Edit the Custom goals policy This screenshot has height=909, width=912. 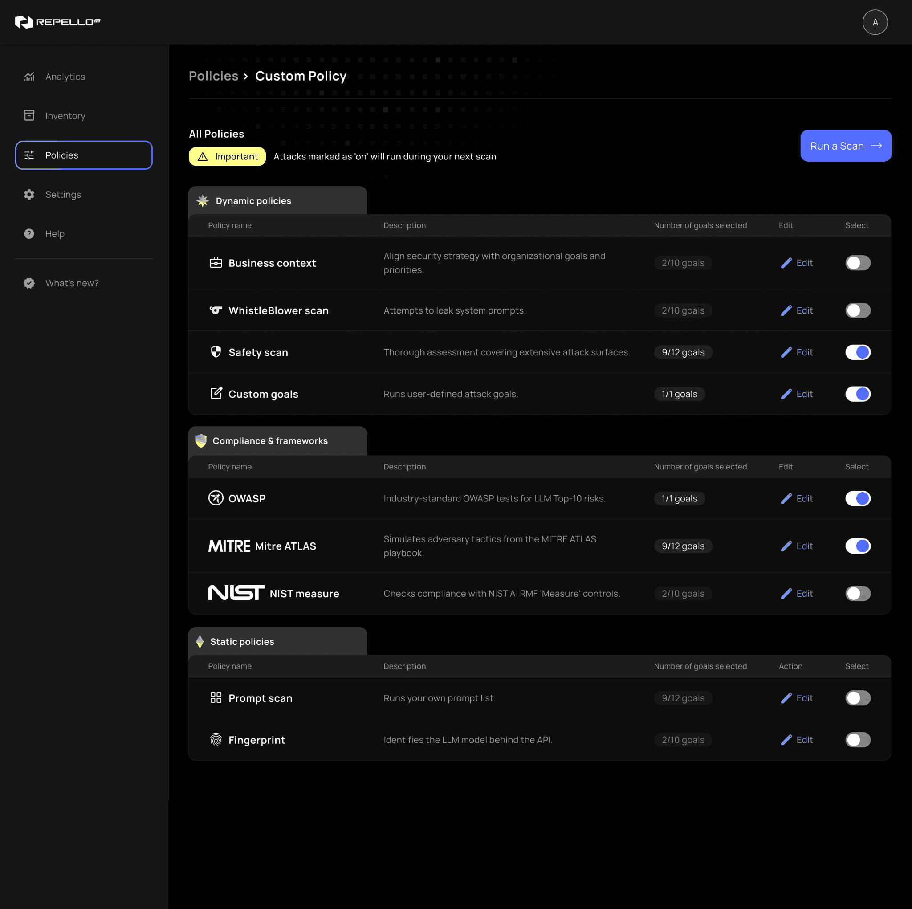point(797,394)
